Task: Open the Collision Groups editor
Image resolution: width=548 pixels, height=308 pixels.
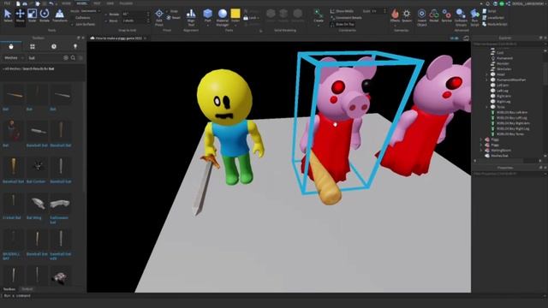Action: tap(461, 17)
